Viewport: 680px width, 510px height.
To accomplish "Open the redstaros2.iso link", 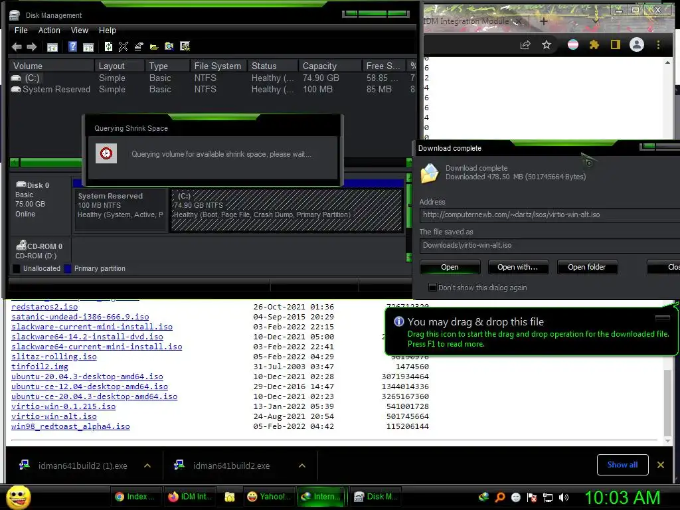I will (44, 307).
